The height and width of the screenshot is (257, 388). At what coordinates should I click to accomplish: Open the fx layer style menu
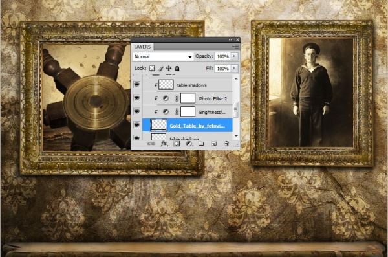tap(164, 144)
